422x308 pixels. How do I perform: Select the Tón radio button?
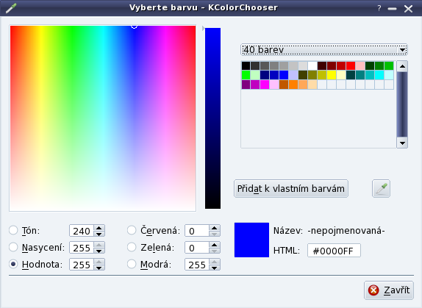point(13,230)
